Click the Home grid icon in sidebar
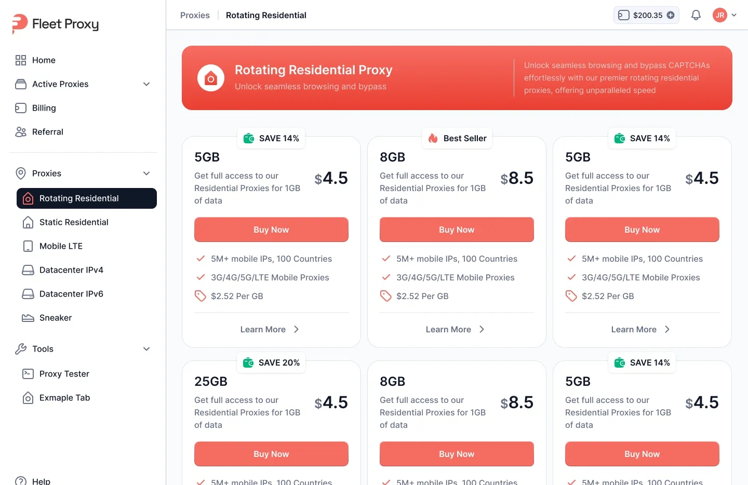The width and height of the screenshot is (748, 485). point(21,60)
